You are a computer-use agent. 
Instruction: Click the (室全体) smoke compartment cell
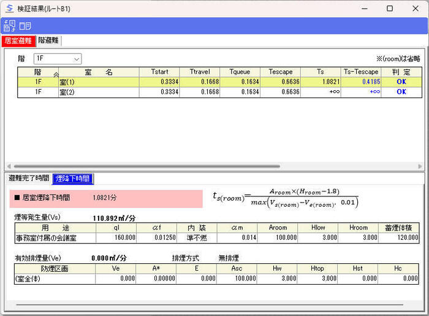[55, 279]
